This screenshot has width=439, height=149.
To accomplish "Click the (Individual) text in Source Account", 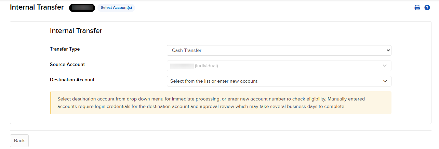I will (x=206, y=66).
